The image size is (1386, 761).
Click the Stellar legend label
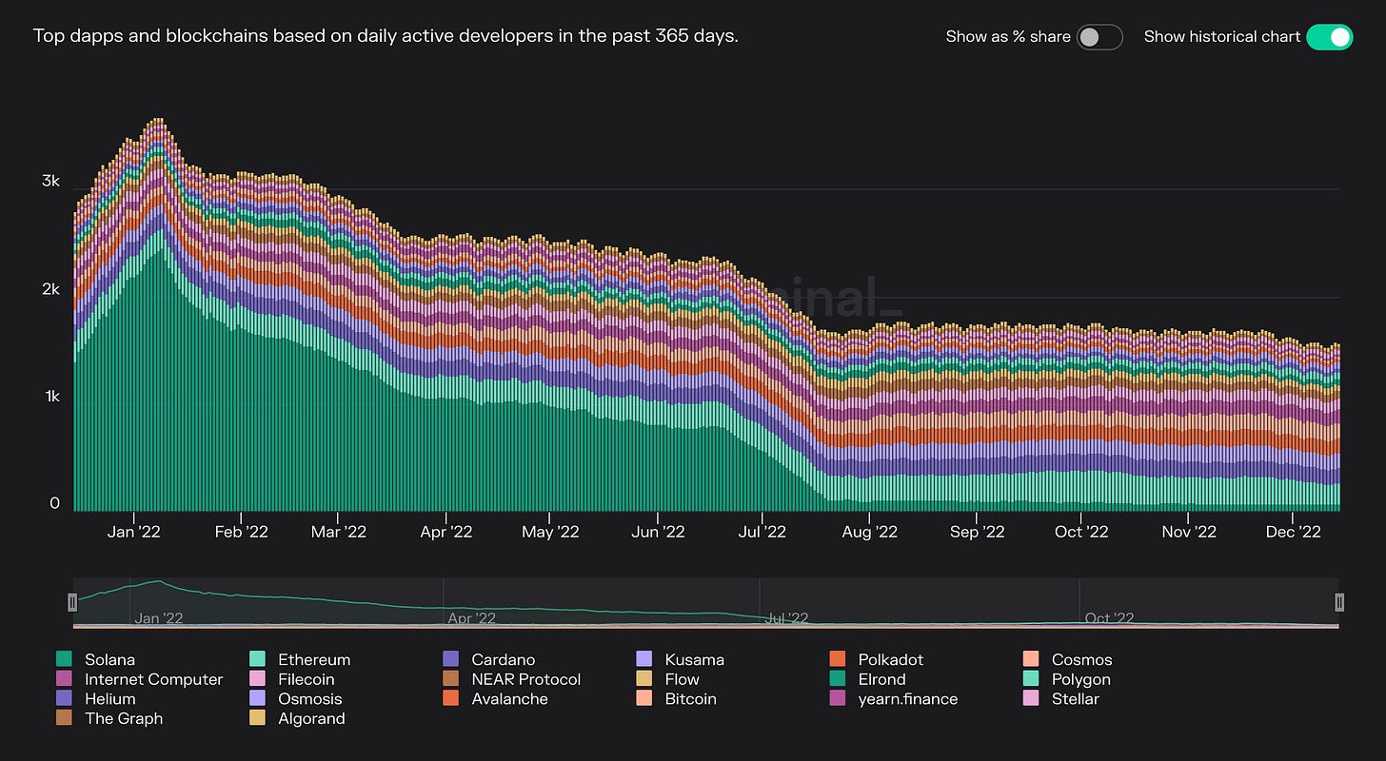coord(1076,698)
